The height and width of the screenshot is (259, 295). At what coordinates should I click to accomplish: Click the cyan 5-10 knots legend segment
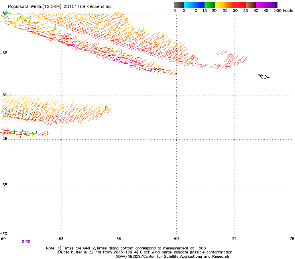pyautogui.click(x=189, y=5)
